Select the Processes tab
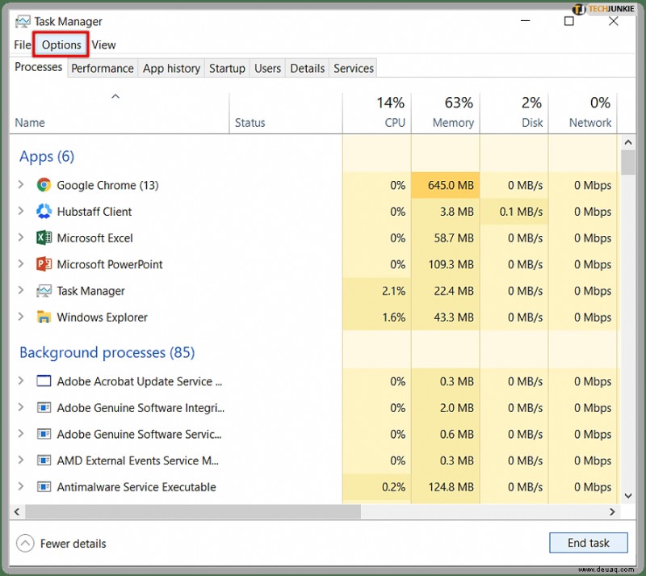This screenshot has width=646, height=576. click(38, 67)
